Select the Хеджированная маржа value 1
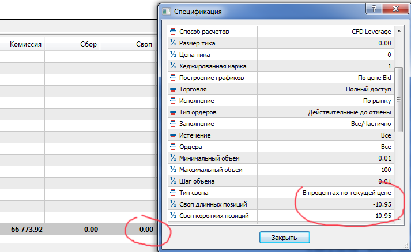 (x=390, y=66)
